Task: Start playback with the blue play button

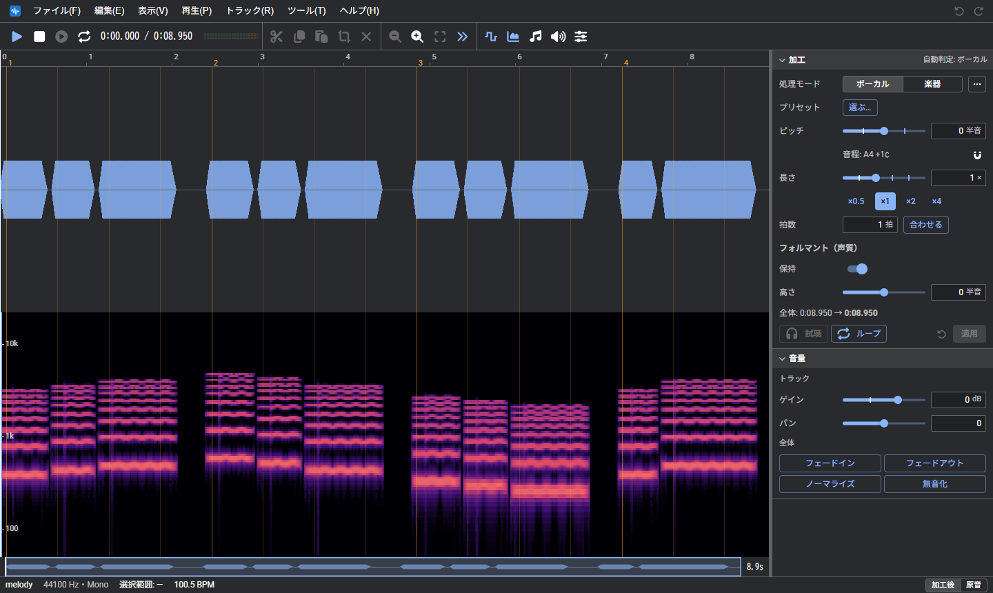Action: (x=17, y=37)
